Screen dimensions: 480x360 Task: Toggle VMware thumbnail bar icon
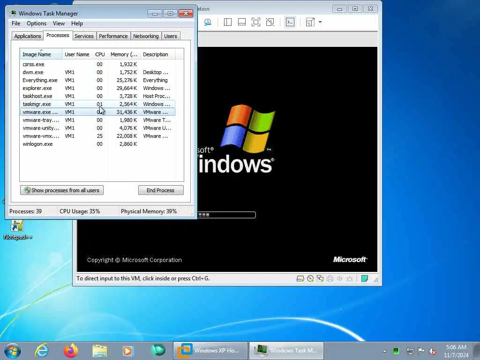242,22
